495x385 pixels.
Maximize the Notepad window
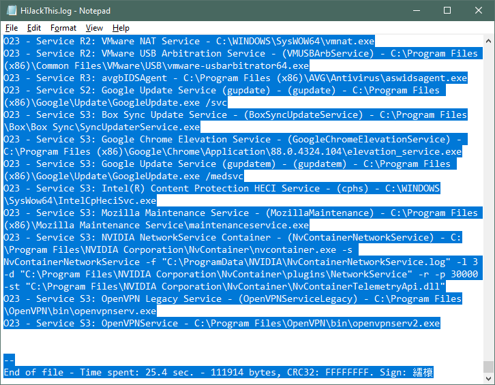pyautogui.click(x=447, y=11)
